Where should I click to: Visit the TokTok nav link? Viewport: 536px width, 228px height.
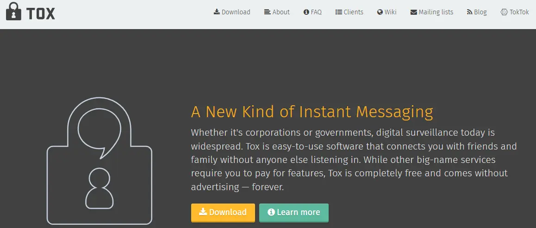[x=515, y=12]
